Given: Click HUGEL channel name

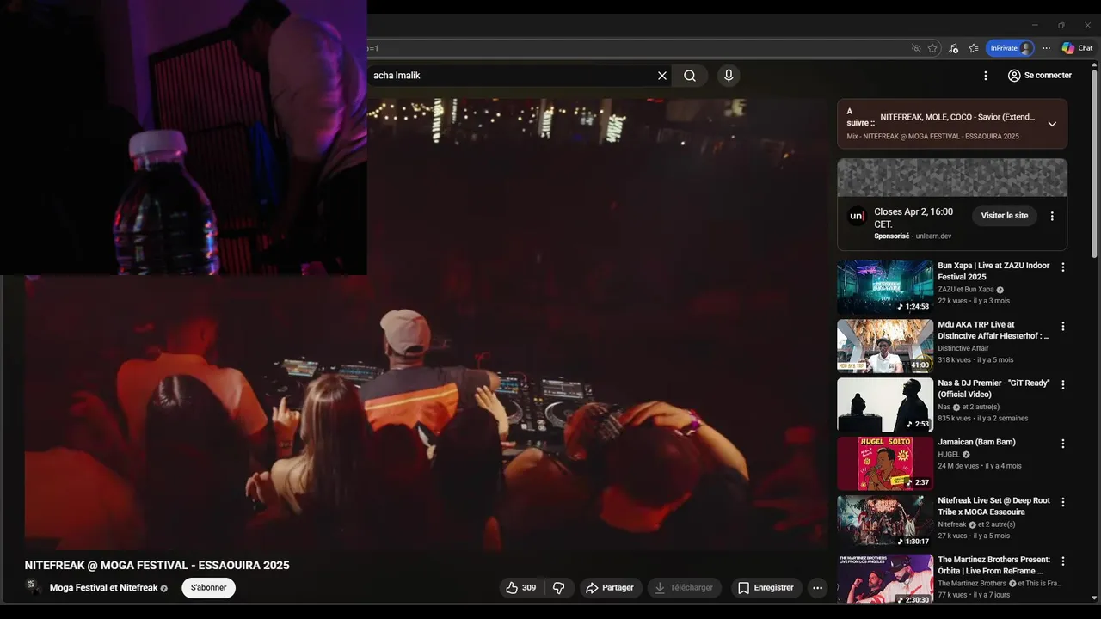Looking at the screenshot, I should click(949, 454).
